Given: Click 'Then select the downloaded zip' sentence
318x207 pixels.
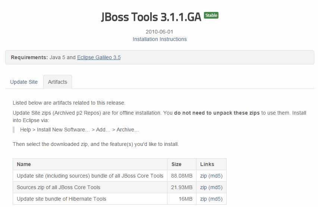Looking at the screenshot, I should pos(96,144).
